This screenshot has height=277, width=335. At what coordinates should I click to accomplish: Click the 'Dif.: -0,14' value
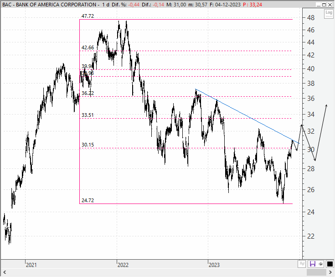tap(153, 5)
